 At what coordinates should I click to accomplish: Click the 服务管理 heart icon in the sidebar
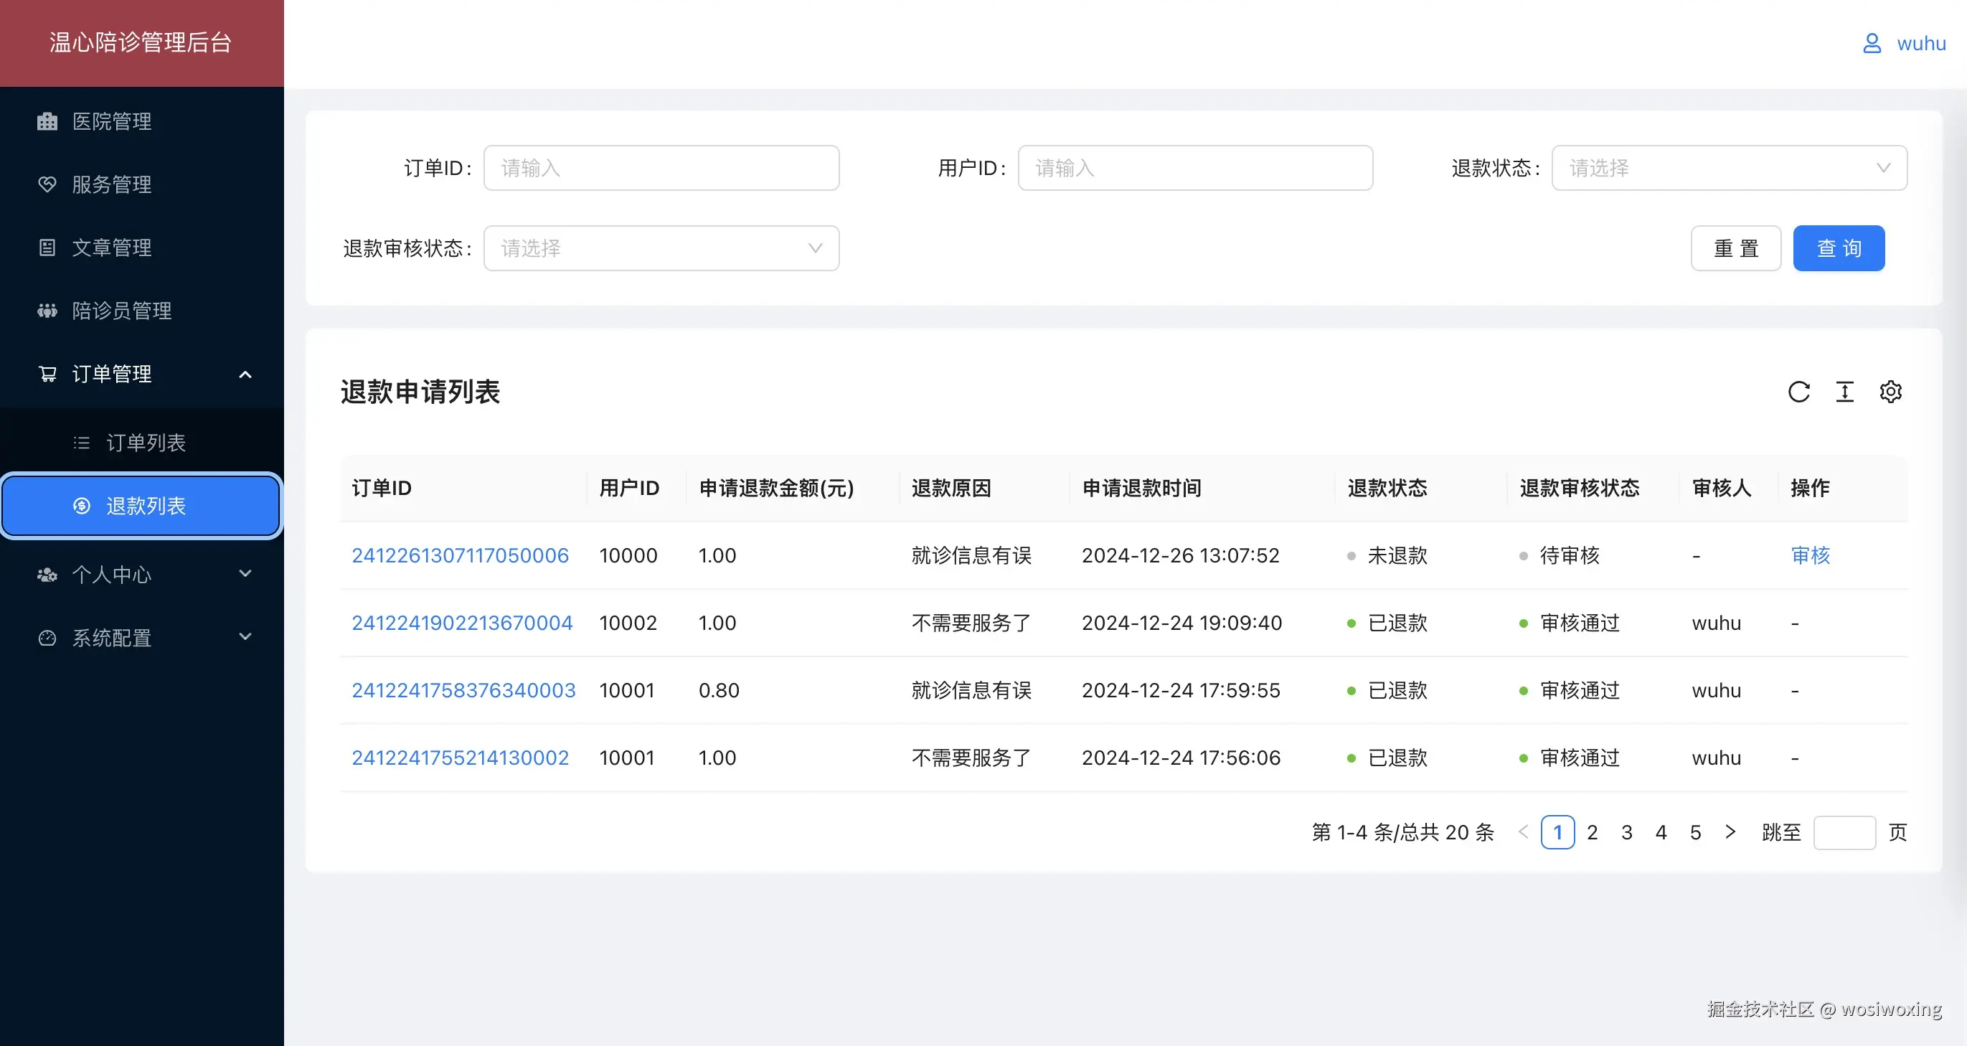point(47,185)
